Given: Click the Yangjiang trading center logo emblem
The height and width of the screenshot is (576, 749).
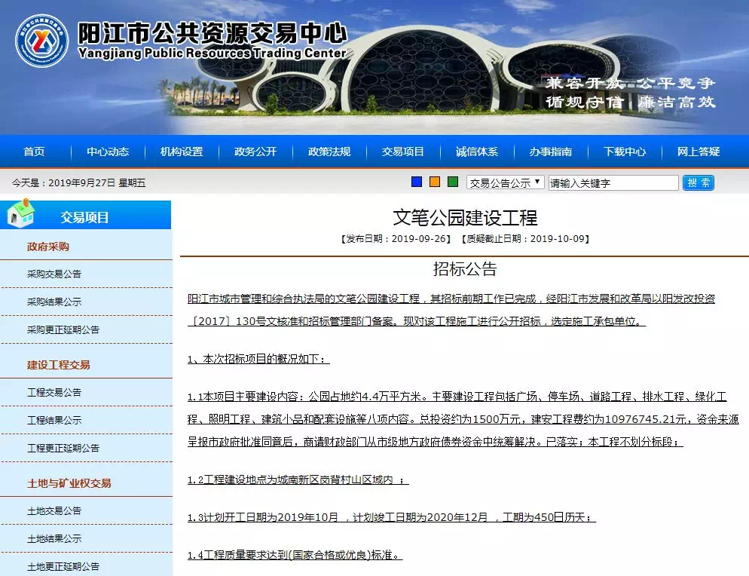Looking at the screenshot, I should (x=42, y=41).
